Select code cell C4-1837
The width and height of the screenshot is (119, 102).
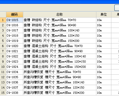(x=14, y=88)
